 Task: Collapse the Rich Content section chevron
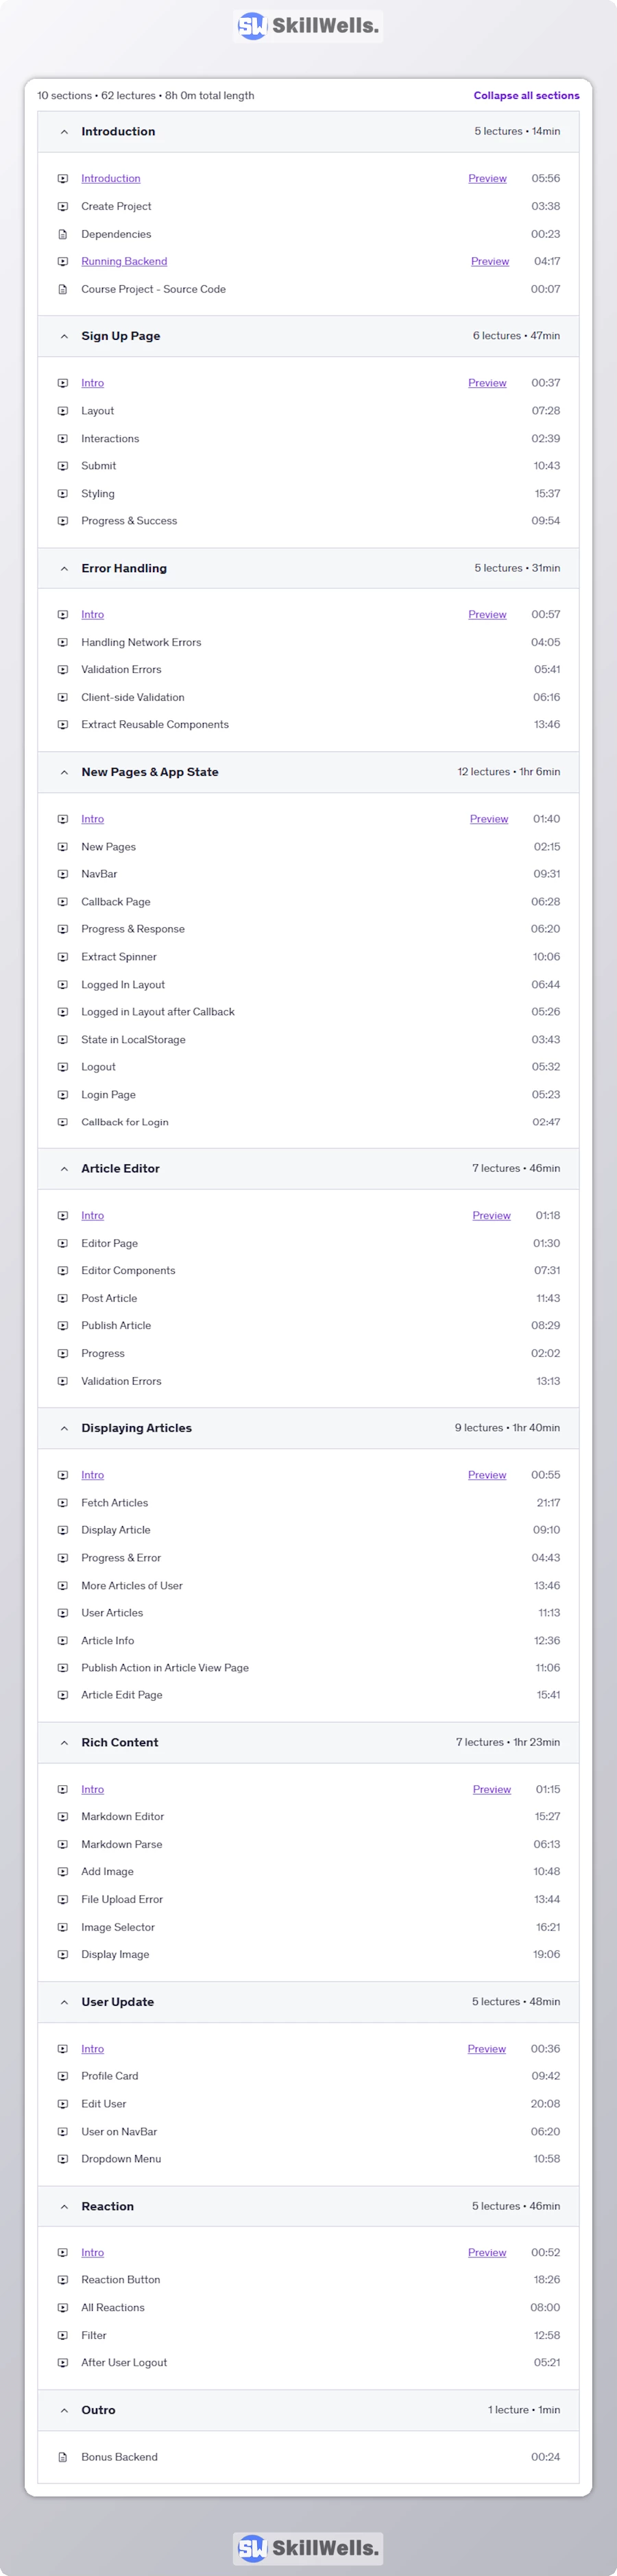(x=64, y=1742)
